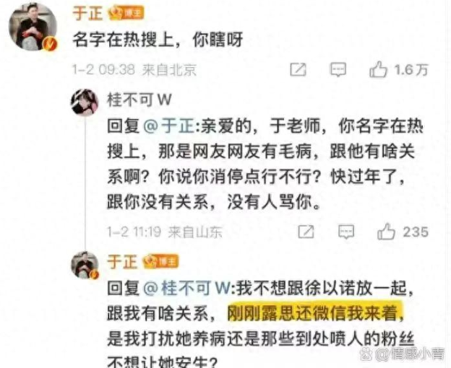Viewport: 451px width, 368px height.
Task: Forward 桂不可W's reply using share icon
Action: click(306, 232)
